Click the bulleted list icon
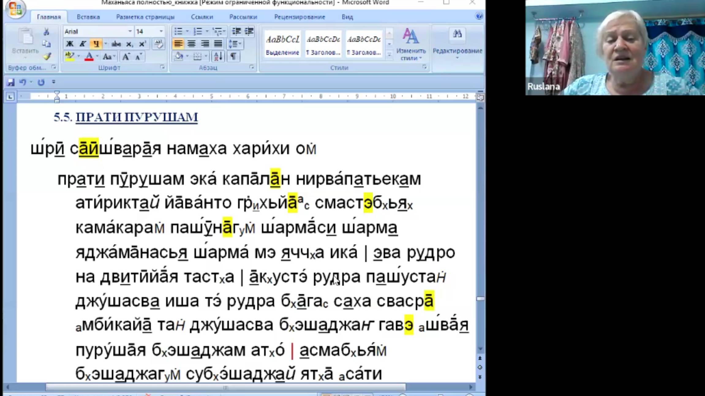Screen dimensions: 705x396 pyautogui.click(x=178, y=31)
